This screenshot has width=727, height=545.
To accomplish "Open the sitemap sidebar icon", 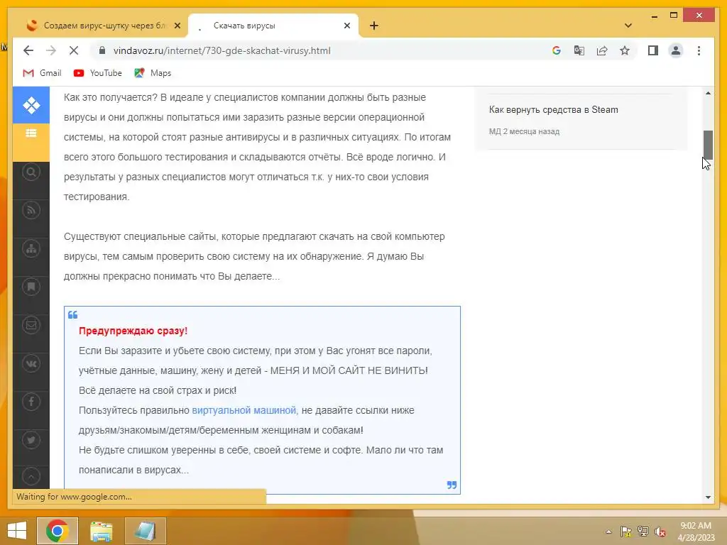I will (31, 249).
